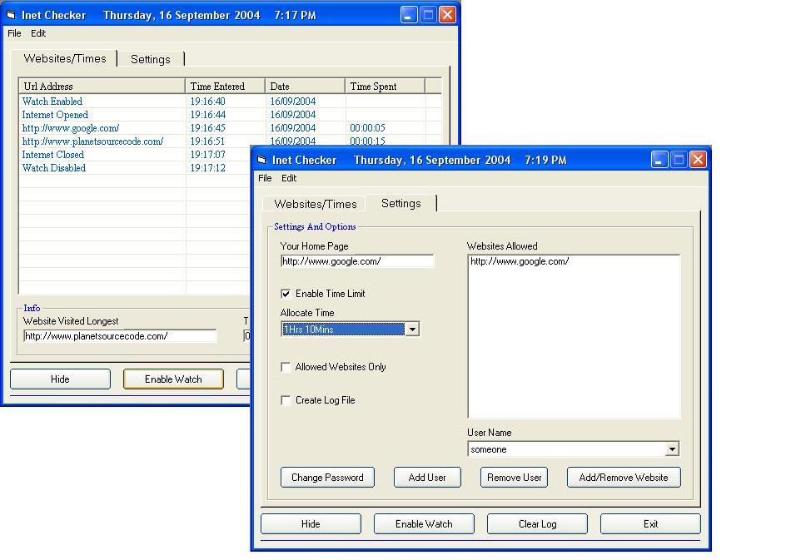
Task: Open the Edit menu in the front window
Action: (289, 178)
